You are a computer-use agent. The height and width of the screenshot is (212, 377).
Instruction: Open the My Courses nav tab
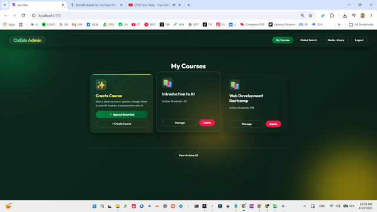click(283, 40)
